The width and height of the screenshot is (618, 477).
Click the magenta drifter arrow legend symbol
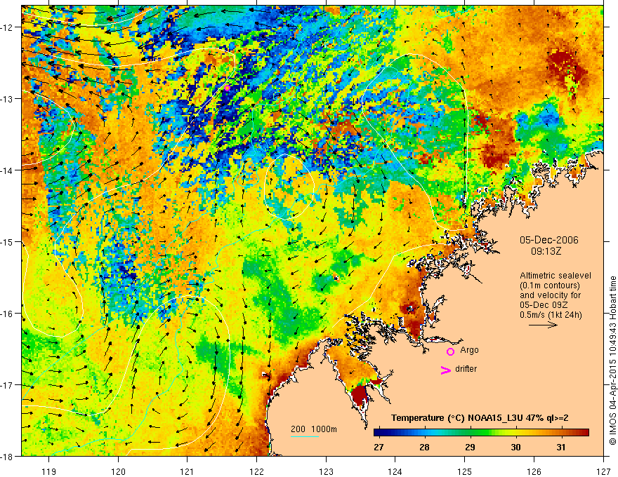coord(446,370)
